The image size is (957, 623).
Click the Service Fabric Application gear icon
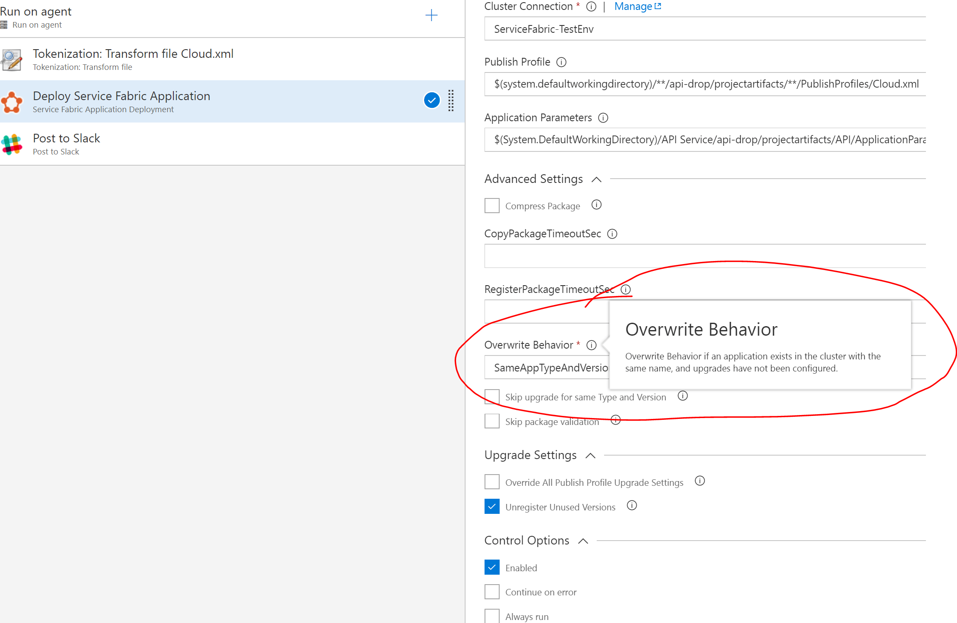[x=12, y=102]
